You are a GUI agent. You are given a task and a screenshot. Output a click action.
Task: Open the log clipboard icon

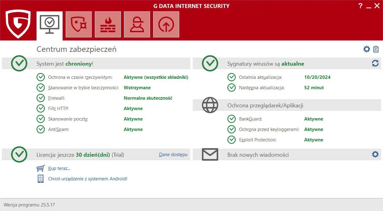(x=376, y=49)
